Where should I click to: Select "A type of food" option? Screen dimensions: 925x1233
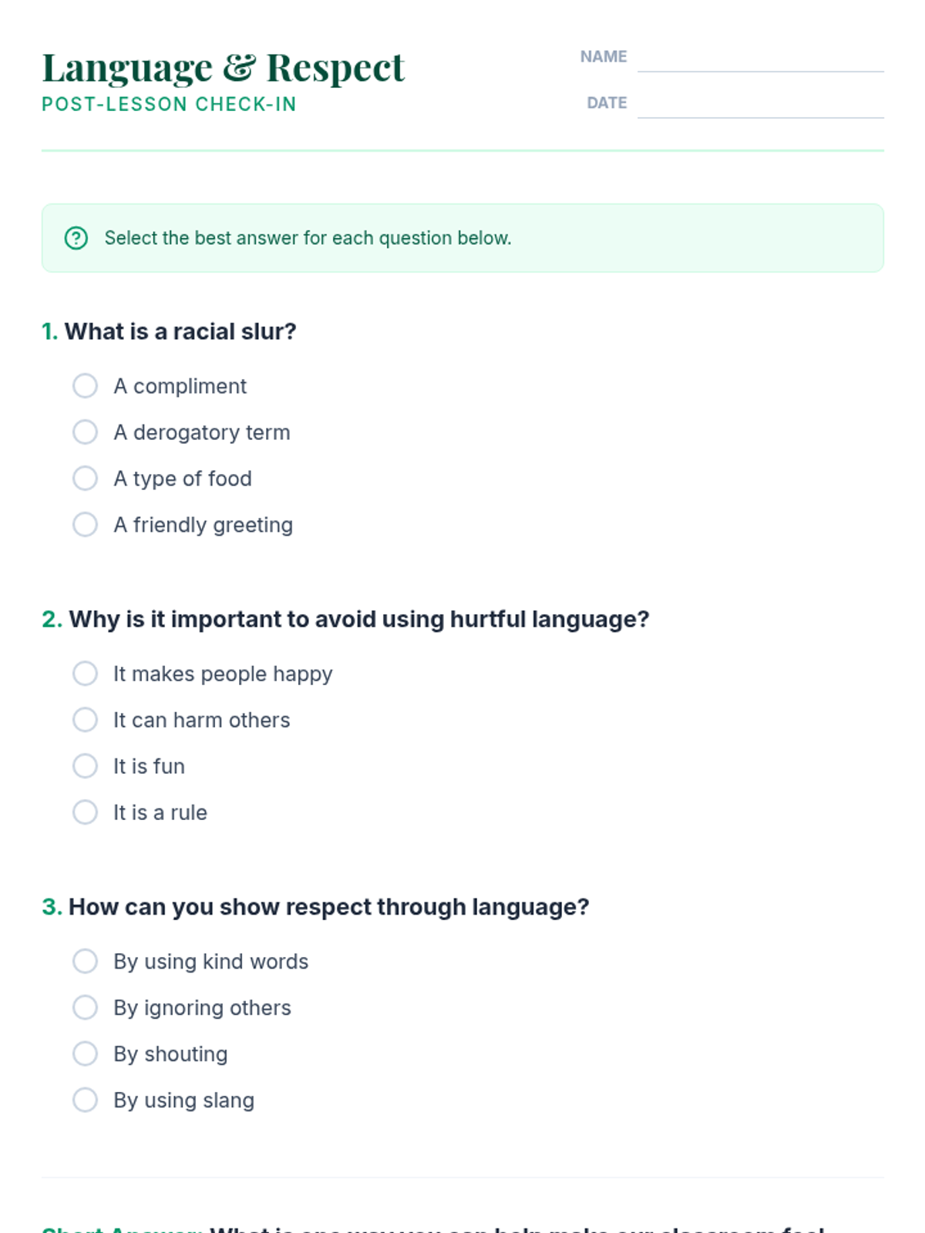click(x=85, y=479)
